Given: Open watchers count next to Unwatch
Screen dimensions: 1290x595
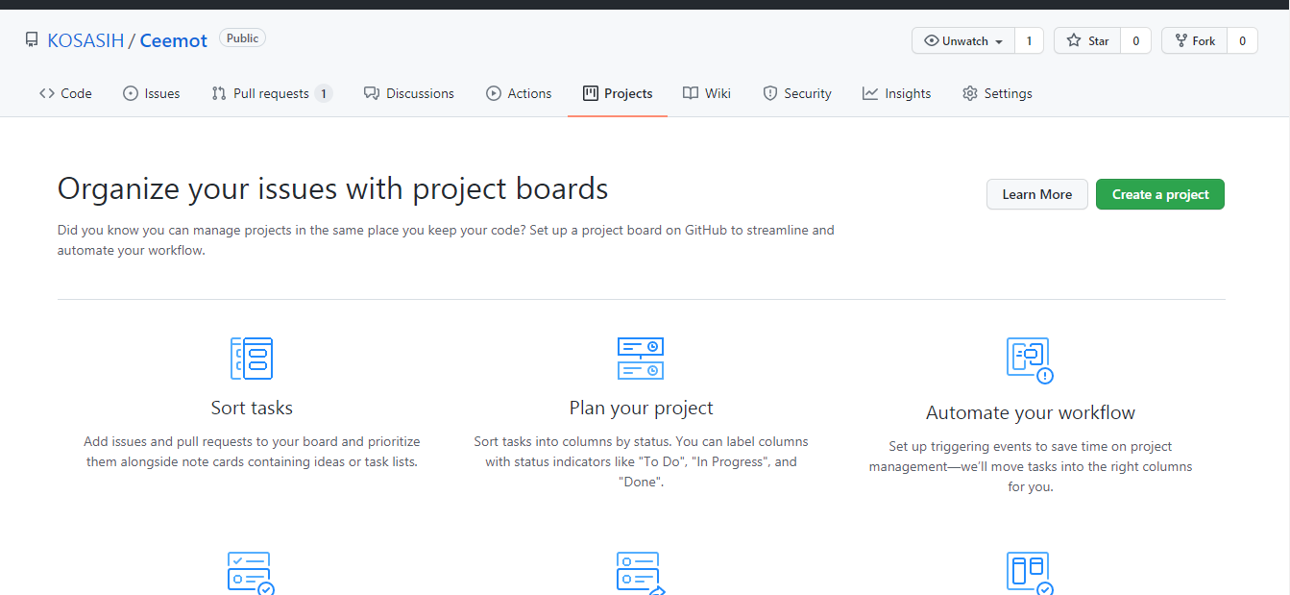Looking at the screenshot, I should (x=1029, y=40).
